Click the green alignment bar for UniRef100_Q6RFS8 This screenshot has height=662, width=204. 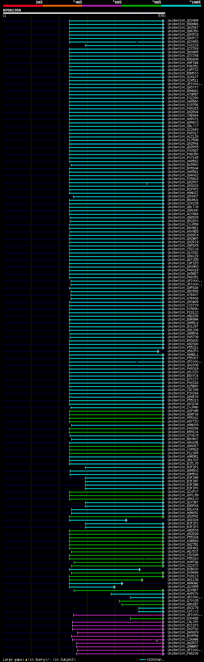click(x=117, y=415)
